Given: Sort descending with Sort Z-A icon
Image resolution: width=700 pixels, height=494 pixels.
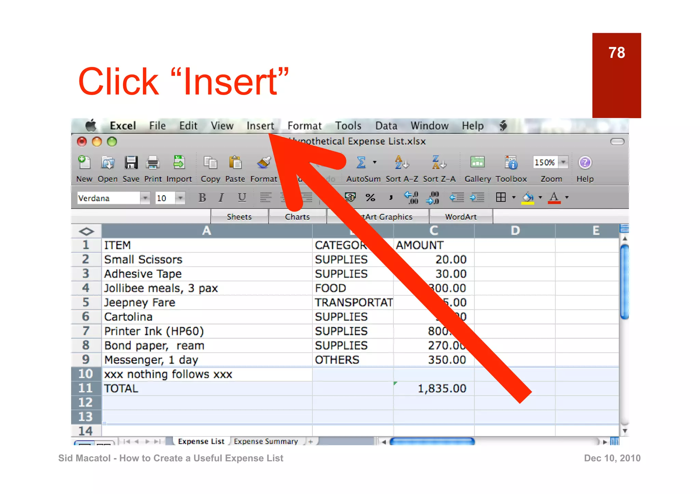Looking at the screenshot, I should (439, 163).
